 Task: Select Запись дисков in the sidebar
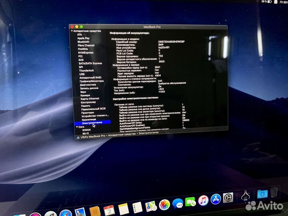89,88
